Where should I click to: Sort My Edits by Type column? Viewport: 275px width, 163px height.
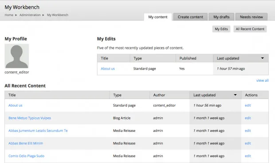coord(137,58)
